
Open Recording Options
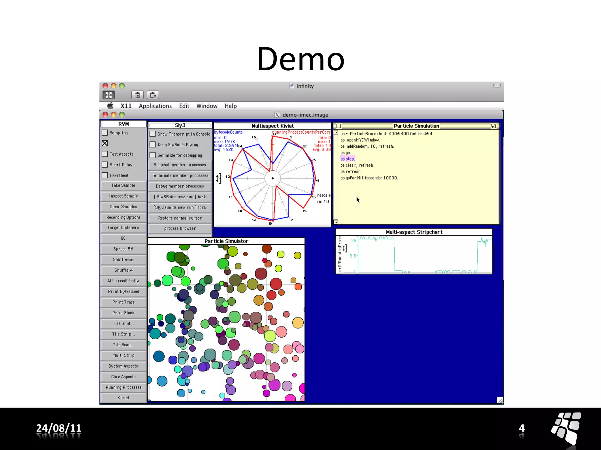click(x=124, y=217)
